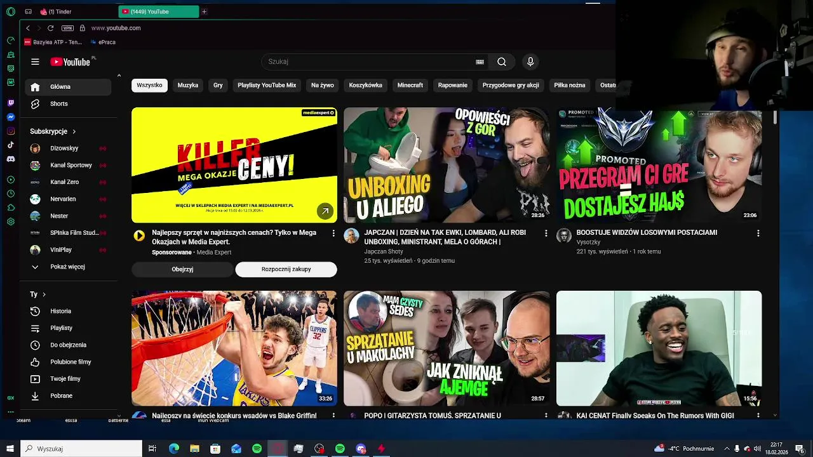This screenshot has width=813, height=457.
Task: Click the Obejrzyj ad button
Action: pyautogui.click(x=182, y=269)
